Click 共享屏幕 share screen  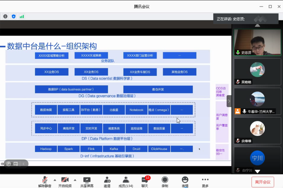point(87,182)
